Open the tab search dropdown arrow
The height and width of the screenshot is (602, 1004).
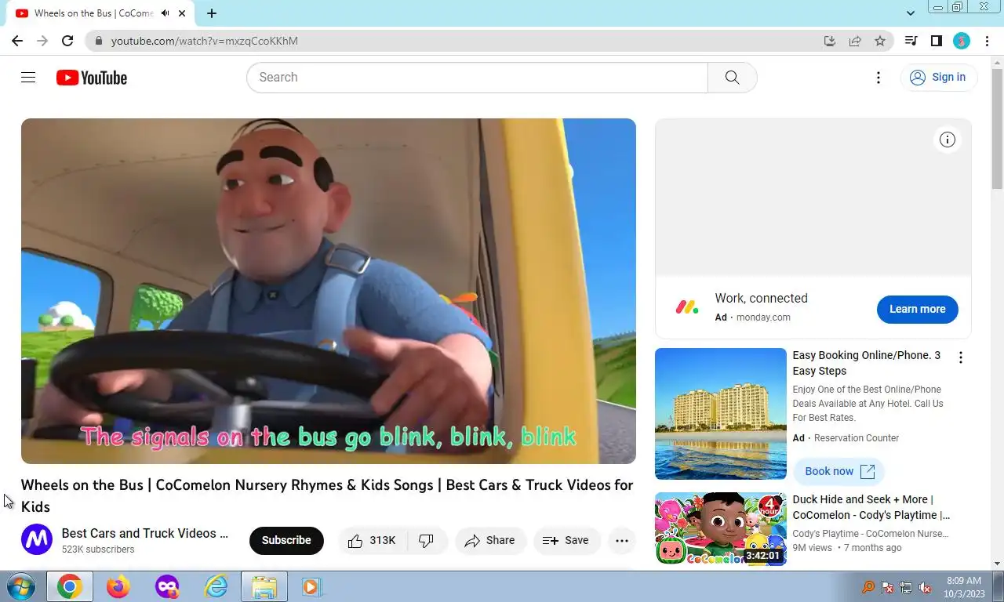coord(911,13)
